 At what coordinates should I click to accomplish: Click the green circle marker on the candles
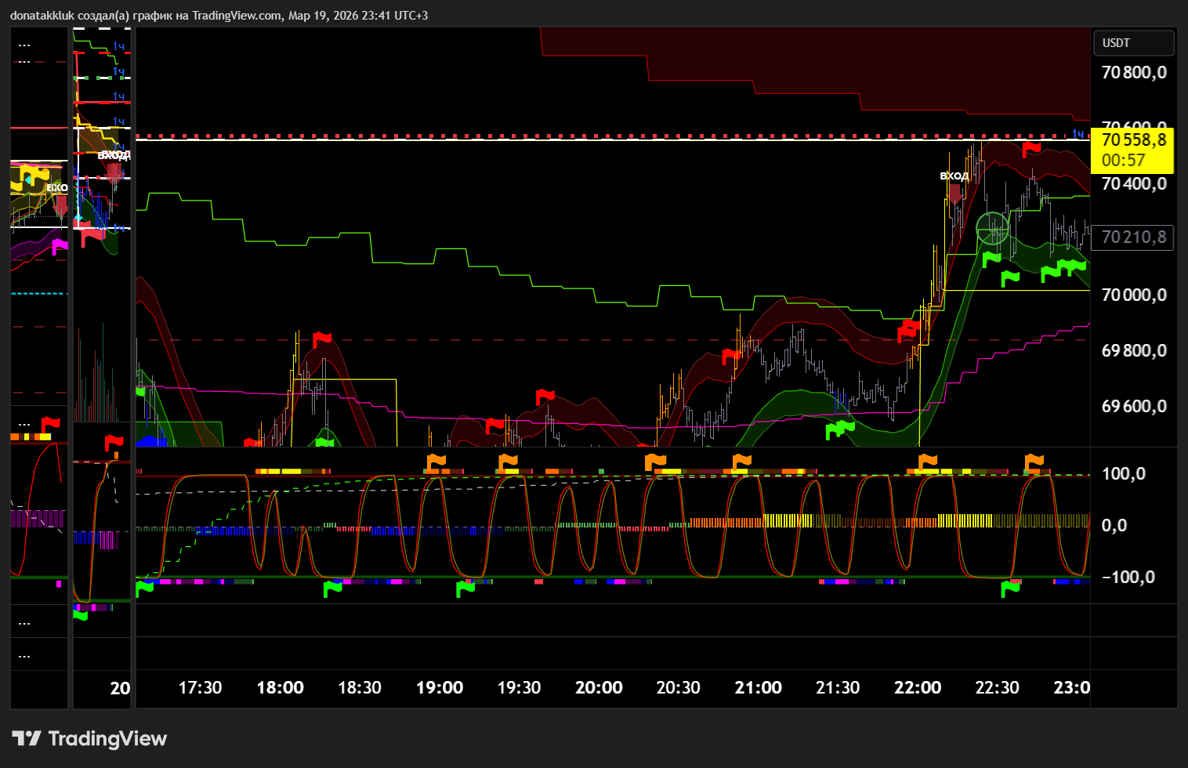click(993, 228)
